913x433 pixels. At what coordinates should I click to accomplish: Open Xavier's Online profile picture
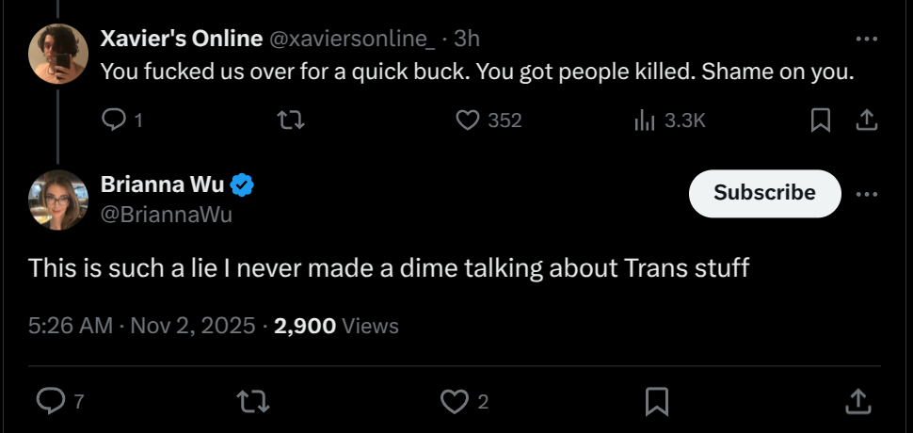tap(59, 53)
